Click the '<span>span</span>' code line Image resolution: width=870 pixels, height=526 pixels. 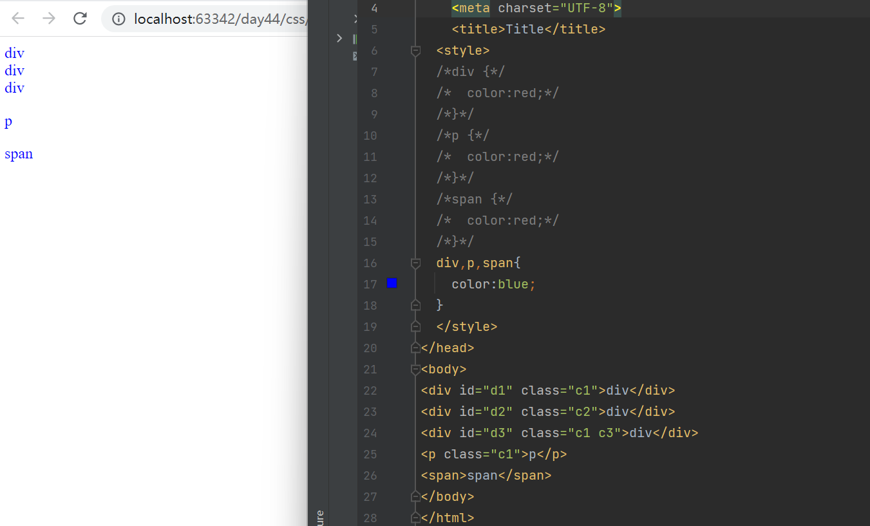(486, 475)
